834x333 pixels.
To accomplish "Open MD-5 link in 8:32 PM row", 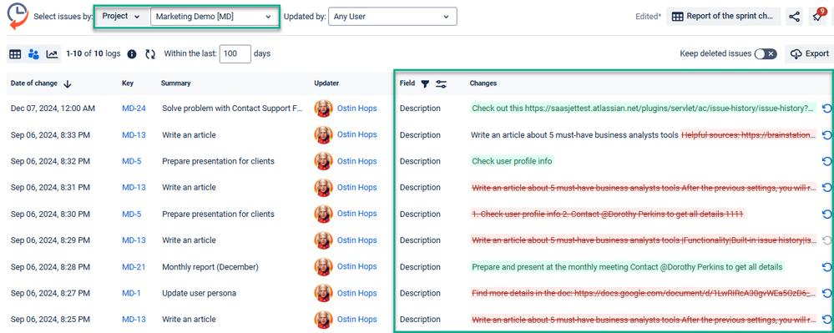I will click(131, 160).
